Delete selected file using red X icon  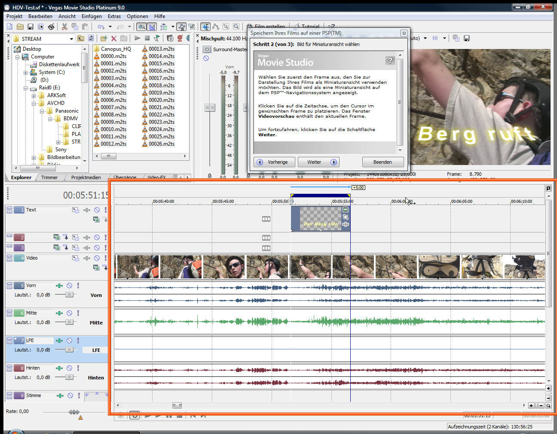(x=114, y=38)
